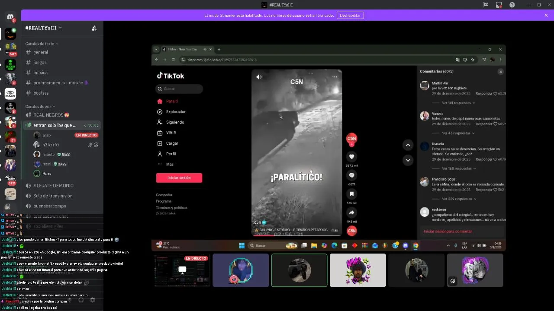
Task: Go to next video down arrow
Action: (x=408, y=160)
